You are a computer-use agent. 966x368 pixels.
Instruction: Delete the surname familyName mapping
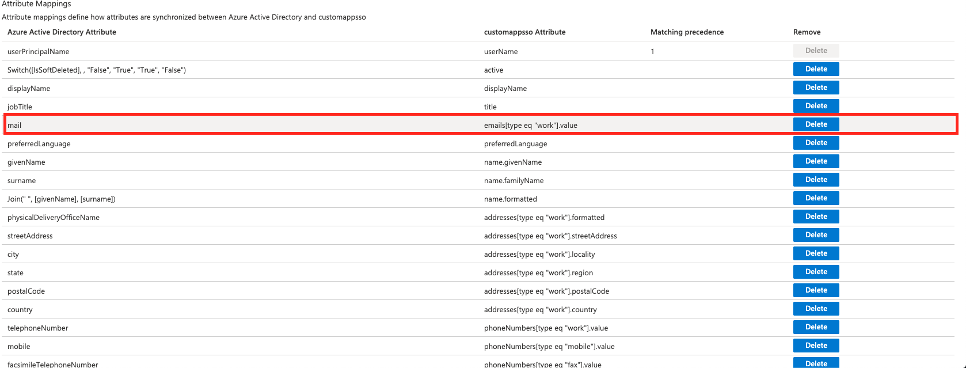(x=816, y=180)
